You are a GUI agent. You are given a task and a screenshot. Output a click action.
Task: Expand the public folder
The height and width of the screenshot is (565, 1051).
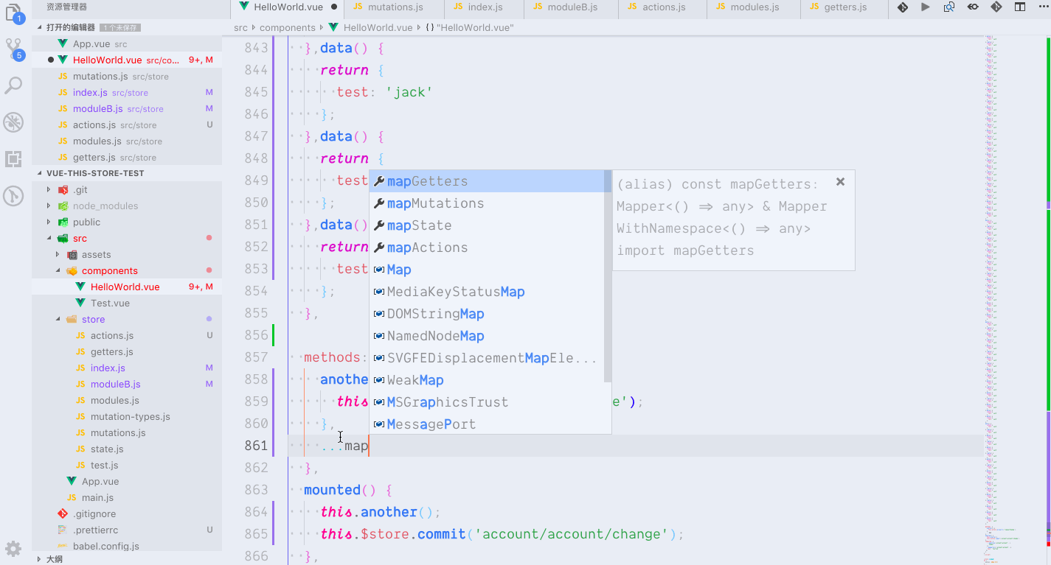(49, 222)
